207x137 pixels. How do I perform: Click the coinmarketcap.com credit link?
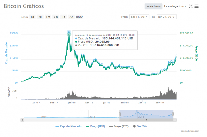190,131
